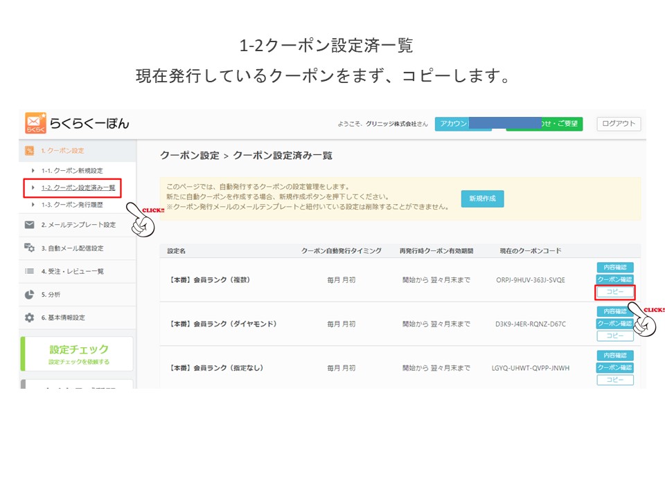Expand the arrow beside 1-3. クーポン発行履歴
Image resolution: width=665 pixels, height=498 pixels.
click(x=33, y=205)
